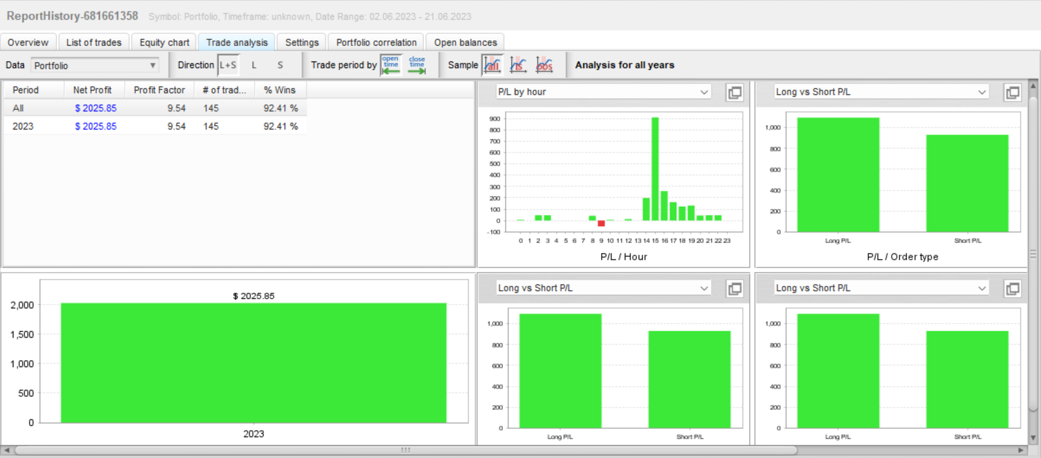Select the 'OOS' out-of-sample icon

[544, 65]
